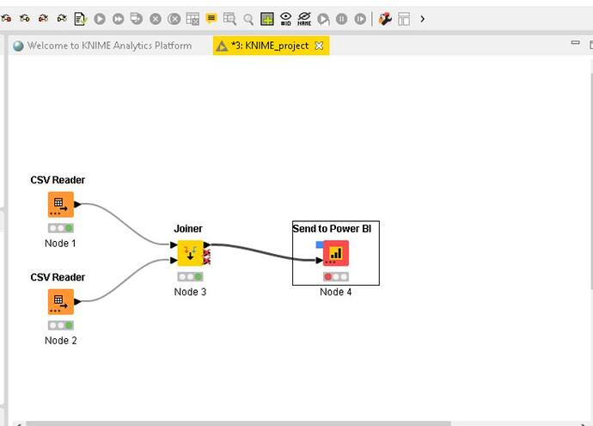Click the Node 1 status traffic light
This screenshot has width=593, height=426.
61,228
